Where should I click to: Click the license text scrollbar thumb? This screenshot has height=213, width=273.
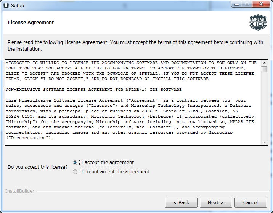(x=264, y=69)
